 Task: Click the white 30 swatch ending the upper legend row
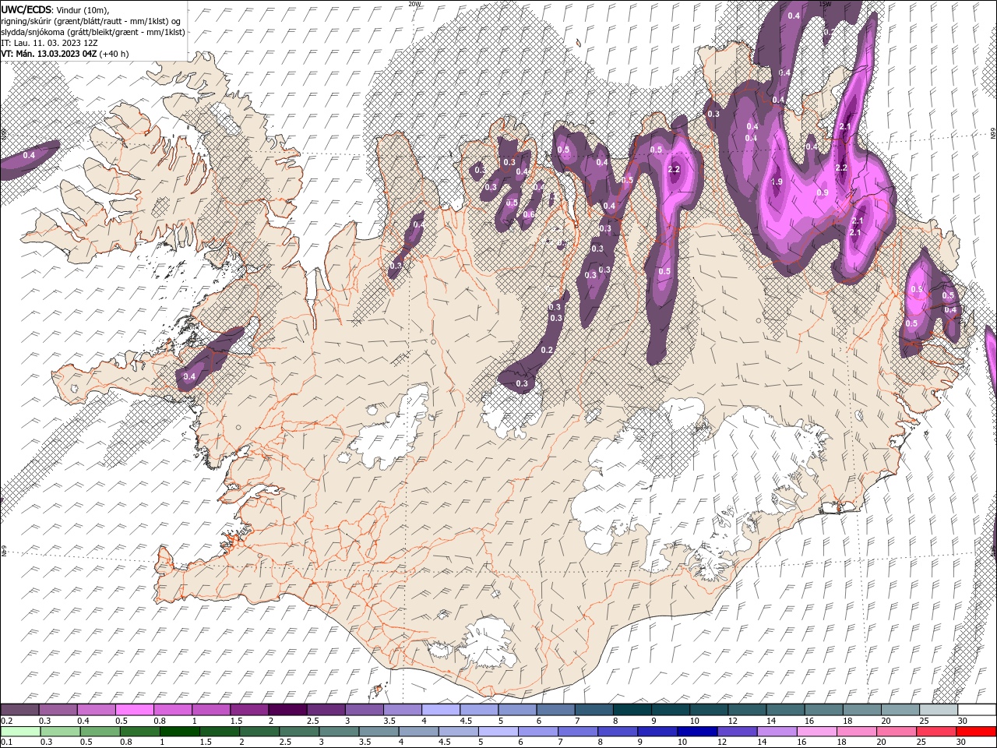(978, 710)
